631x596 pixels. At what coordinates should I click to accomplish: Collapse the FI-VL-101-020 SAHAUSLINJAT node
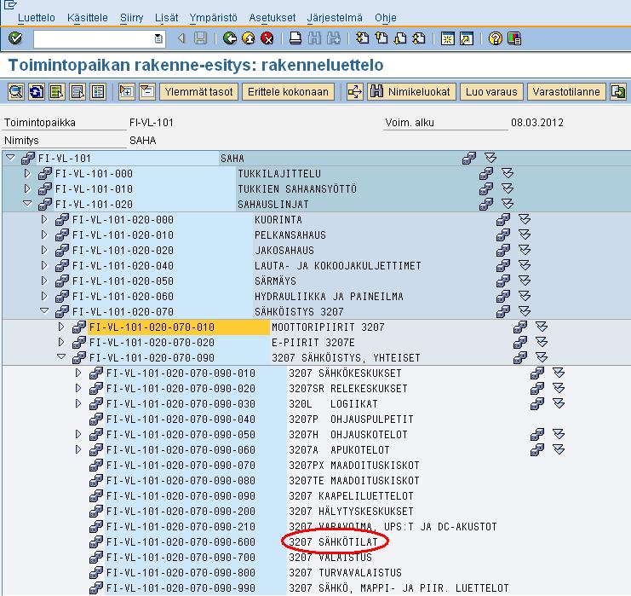[x=27, y=204]
